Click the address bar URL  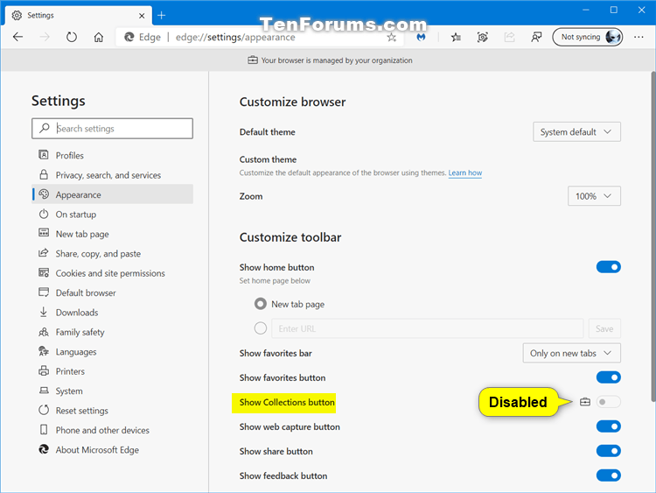pyautogui.click(x=235, y=38)
